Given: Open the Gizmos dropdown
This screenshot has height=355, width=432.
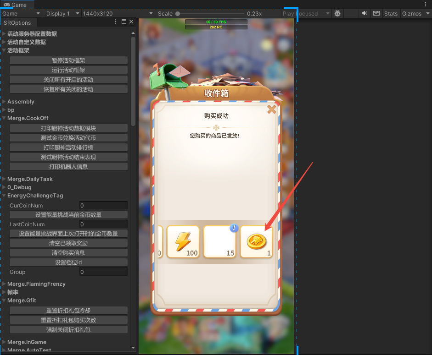Looking at the screenshot, I should click(x=412, y=14).
